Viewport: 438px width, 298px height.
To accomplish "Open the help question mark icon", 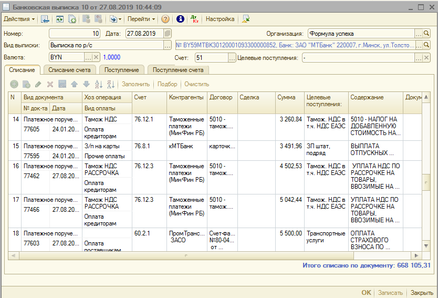I will (x=165, y=19).
